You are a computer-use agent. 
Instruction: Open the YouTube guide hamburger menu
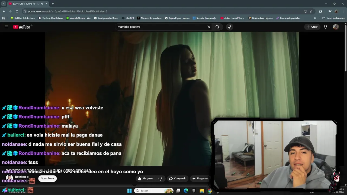(7, 27)
